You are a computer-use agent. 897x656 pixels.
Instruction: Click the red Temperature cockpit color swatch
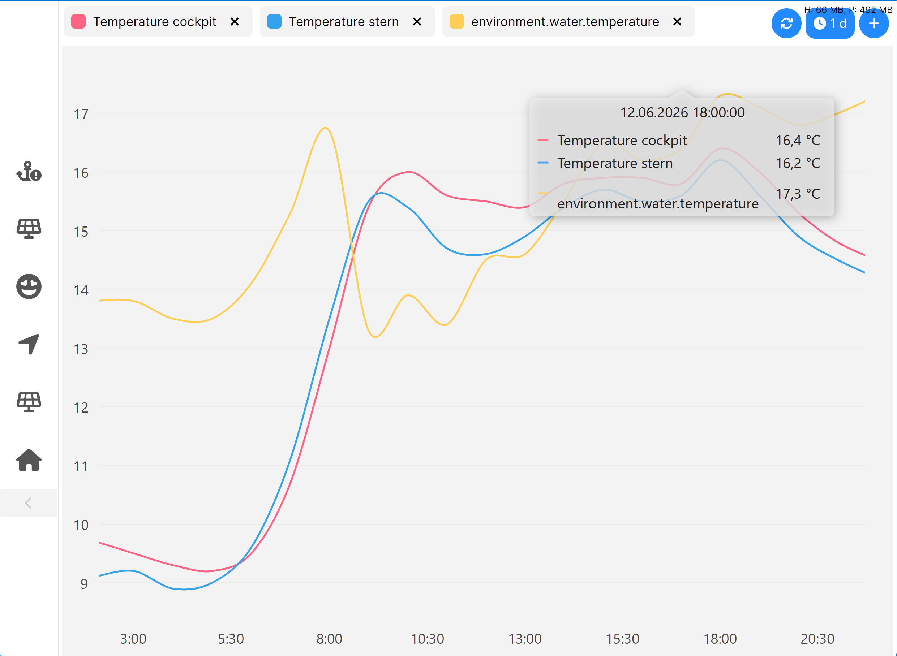coord(78,21)
